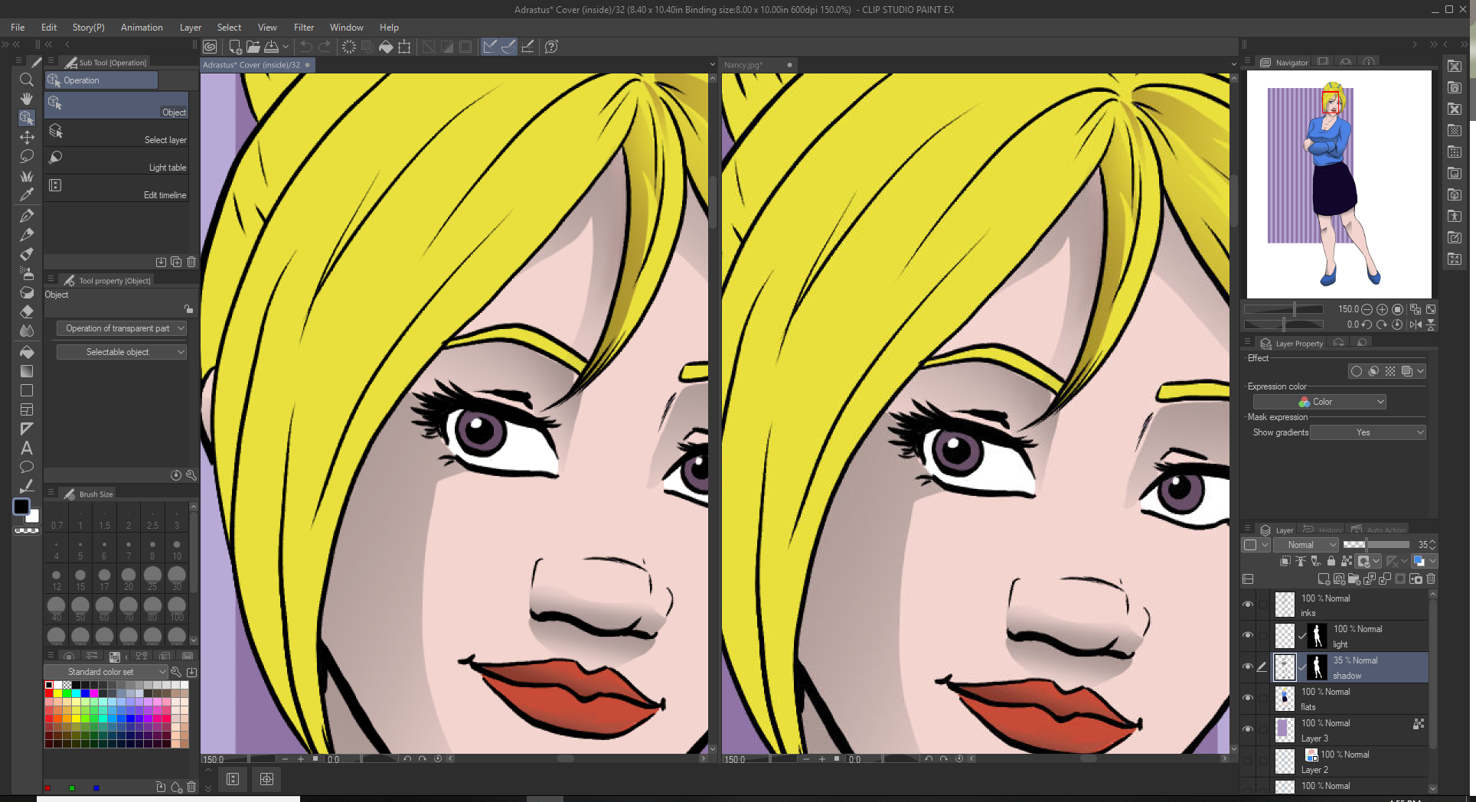
Task: Open the Selectable object dropdown
Action: pyautogui.click(x=122, y=352)
